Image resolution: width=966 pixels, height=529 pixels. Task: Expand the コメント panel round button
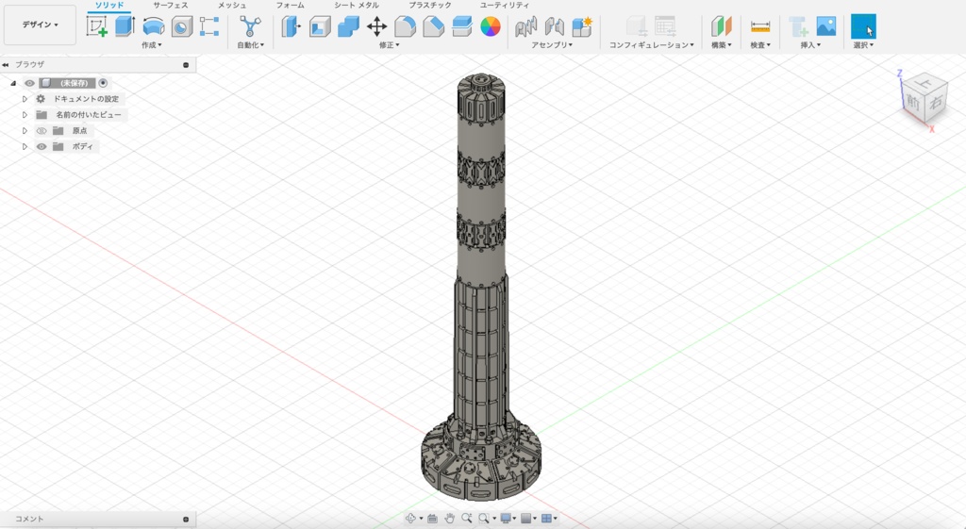186,520
